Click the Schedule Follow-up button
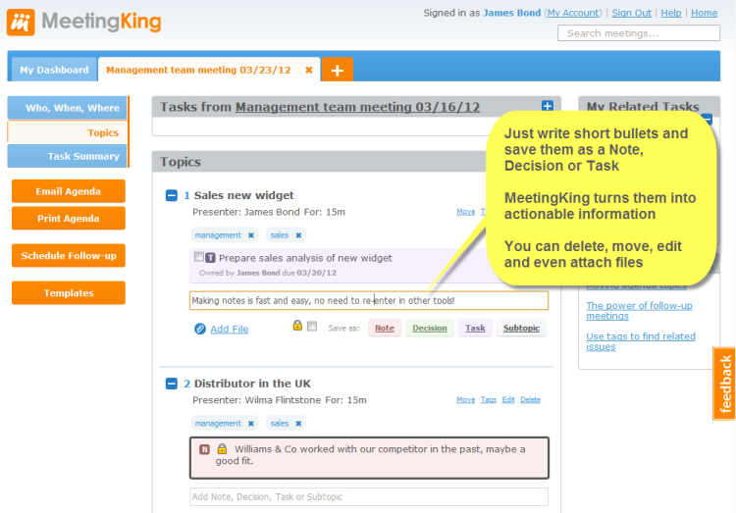Screen dimensions: 736x513 click(69, 255)
